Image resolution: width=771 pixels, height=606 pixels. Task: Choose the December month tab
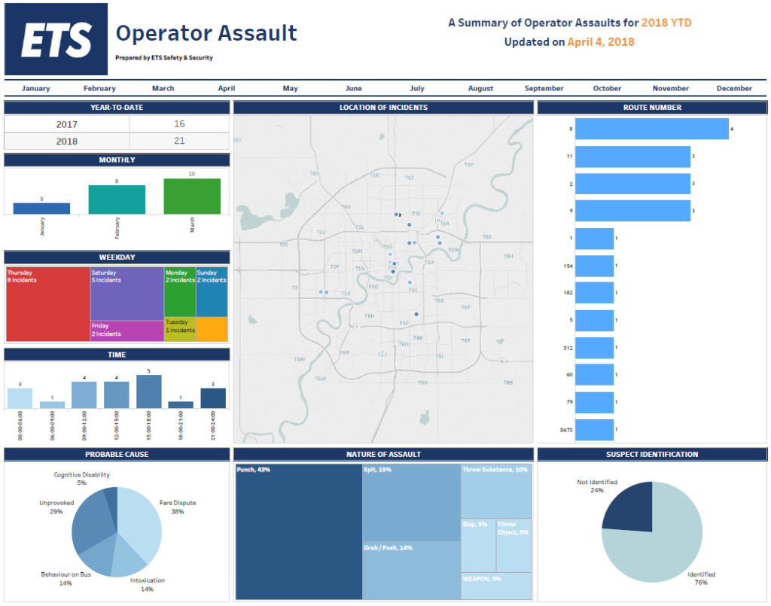(x=733, y=89)
